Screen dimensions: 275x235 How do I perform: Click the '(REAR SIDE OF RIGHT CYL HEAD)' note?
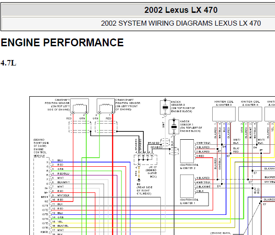[x=144, y=191]
